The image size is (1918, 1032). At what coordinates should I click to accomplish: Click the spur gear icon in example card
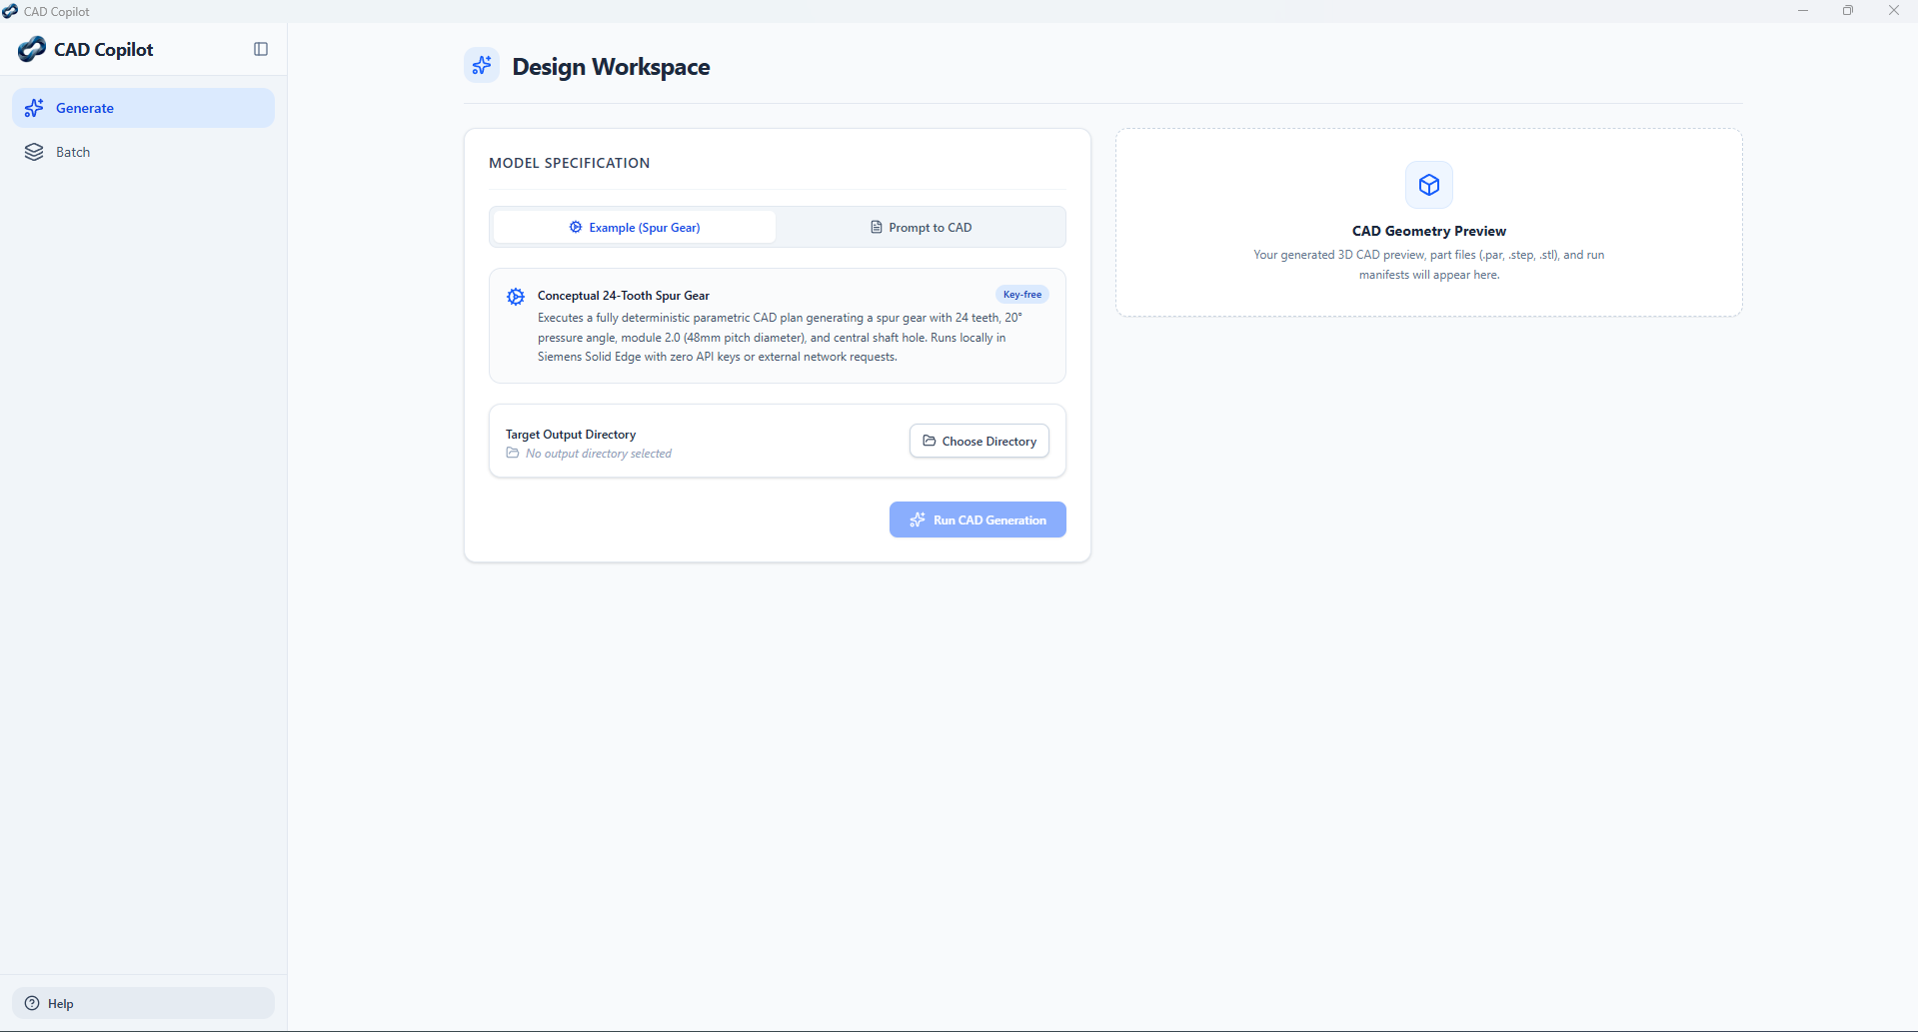click(x=516, y=297)
